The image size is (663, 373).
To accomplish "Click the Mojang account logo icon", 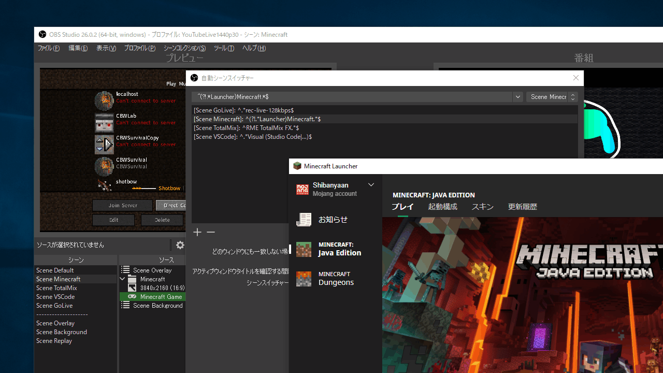I will [302, 190].
